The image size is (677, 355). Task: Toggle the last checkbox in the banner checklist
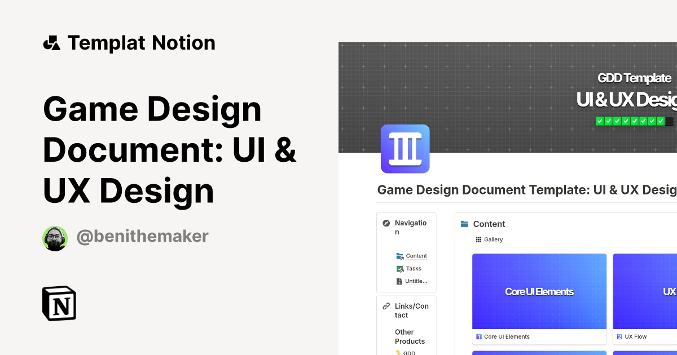(x=660, y=121)
